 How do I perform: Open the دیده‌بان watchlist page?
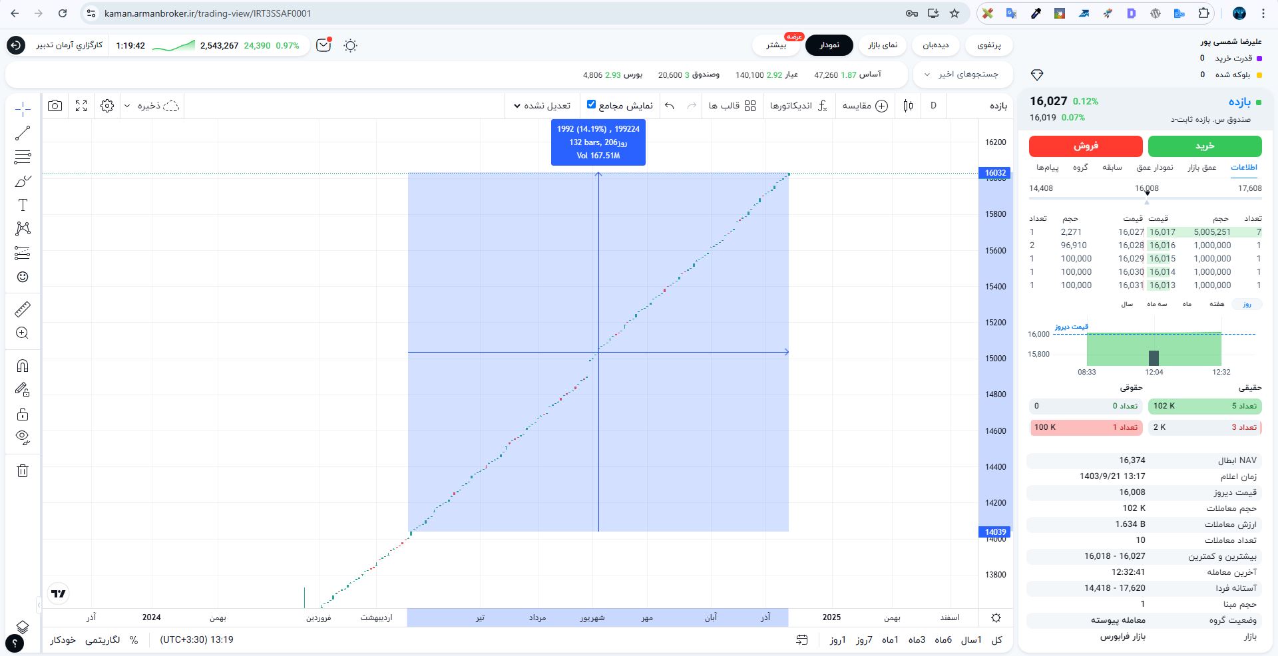(936, 45)
